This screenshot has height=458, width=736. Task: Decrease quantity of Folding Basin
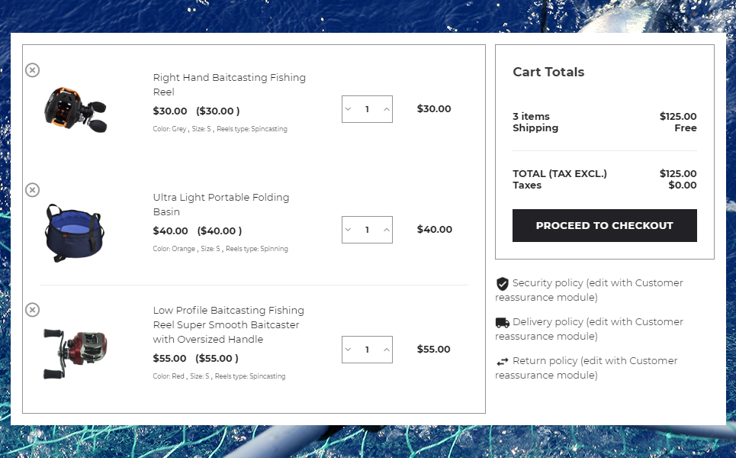tap(348, 230)
